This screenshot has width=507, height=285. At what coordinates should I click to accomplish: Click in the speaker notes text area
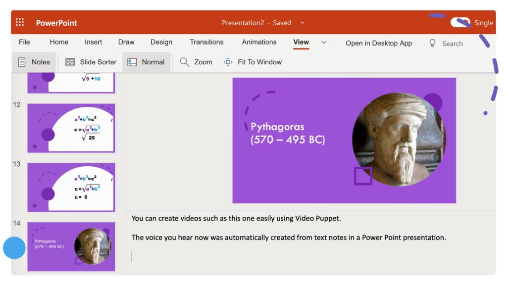point(311,243)
